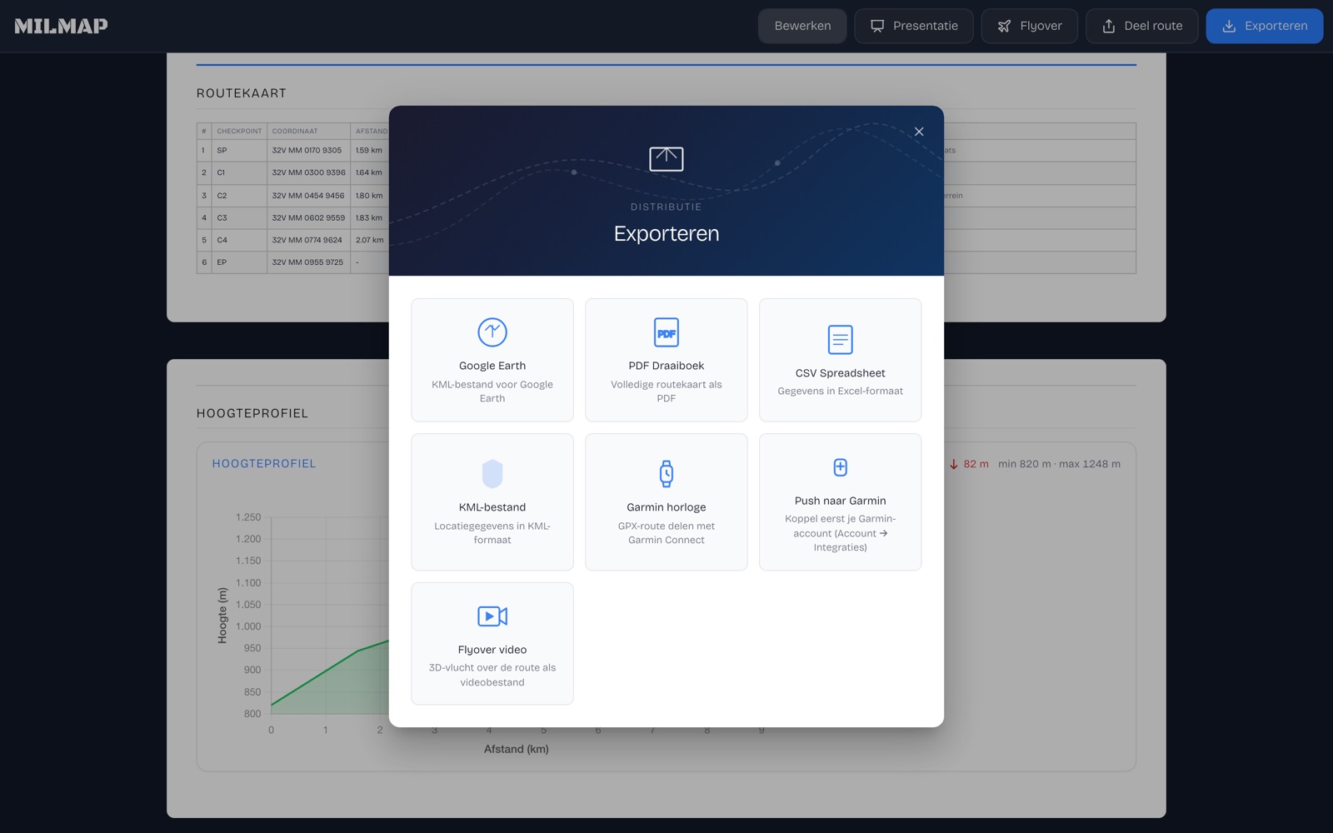Select Garmin horloge GPX-route description

[x=666, y=533]
